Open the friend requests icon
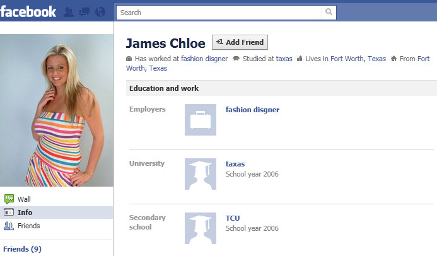Screen dimensions: 437x256 (69, 12)
